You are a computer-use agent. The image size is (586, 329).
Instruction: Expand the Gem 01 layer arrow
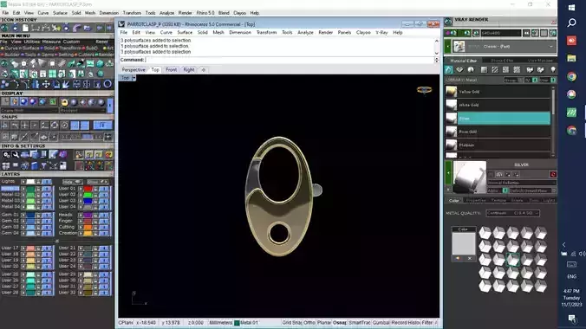(x=23, y=215)
